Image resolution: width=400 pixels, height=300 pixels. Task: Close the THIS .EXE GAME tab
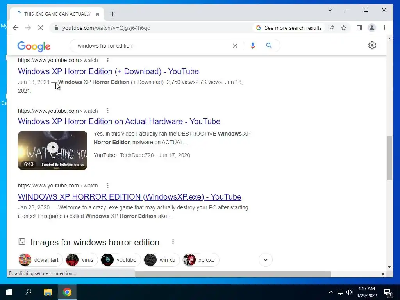pos(97,14)
